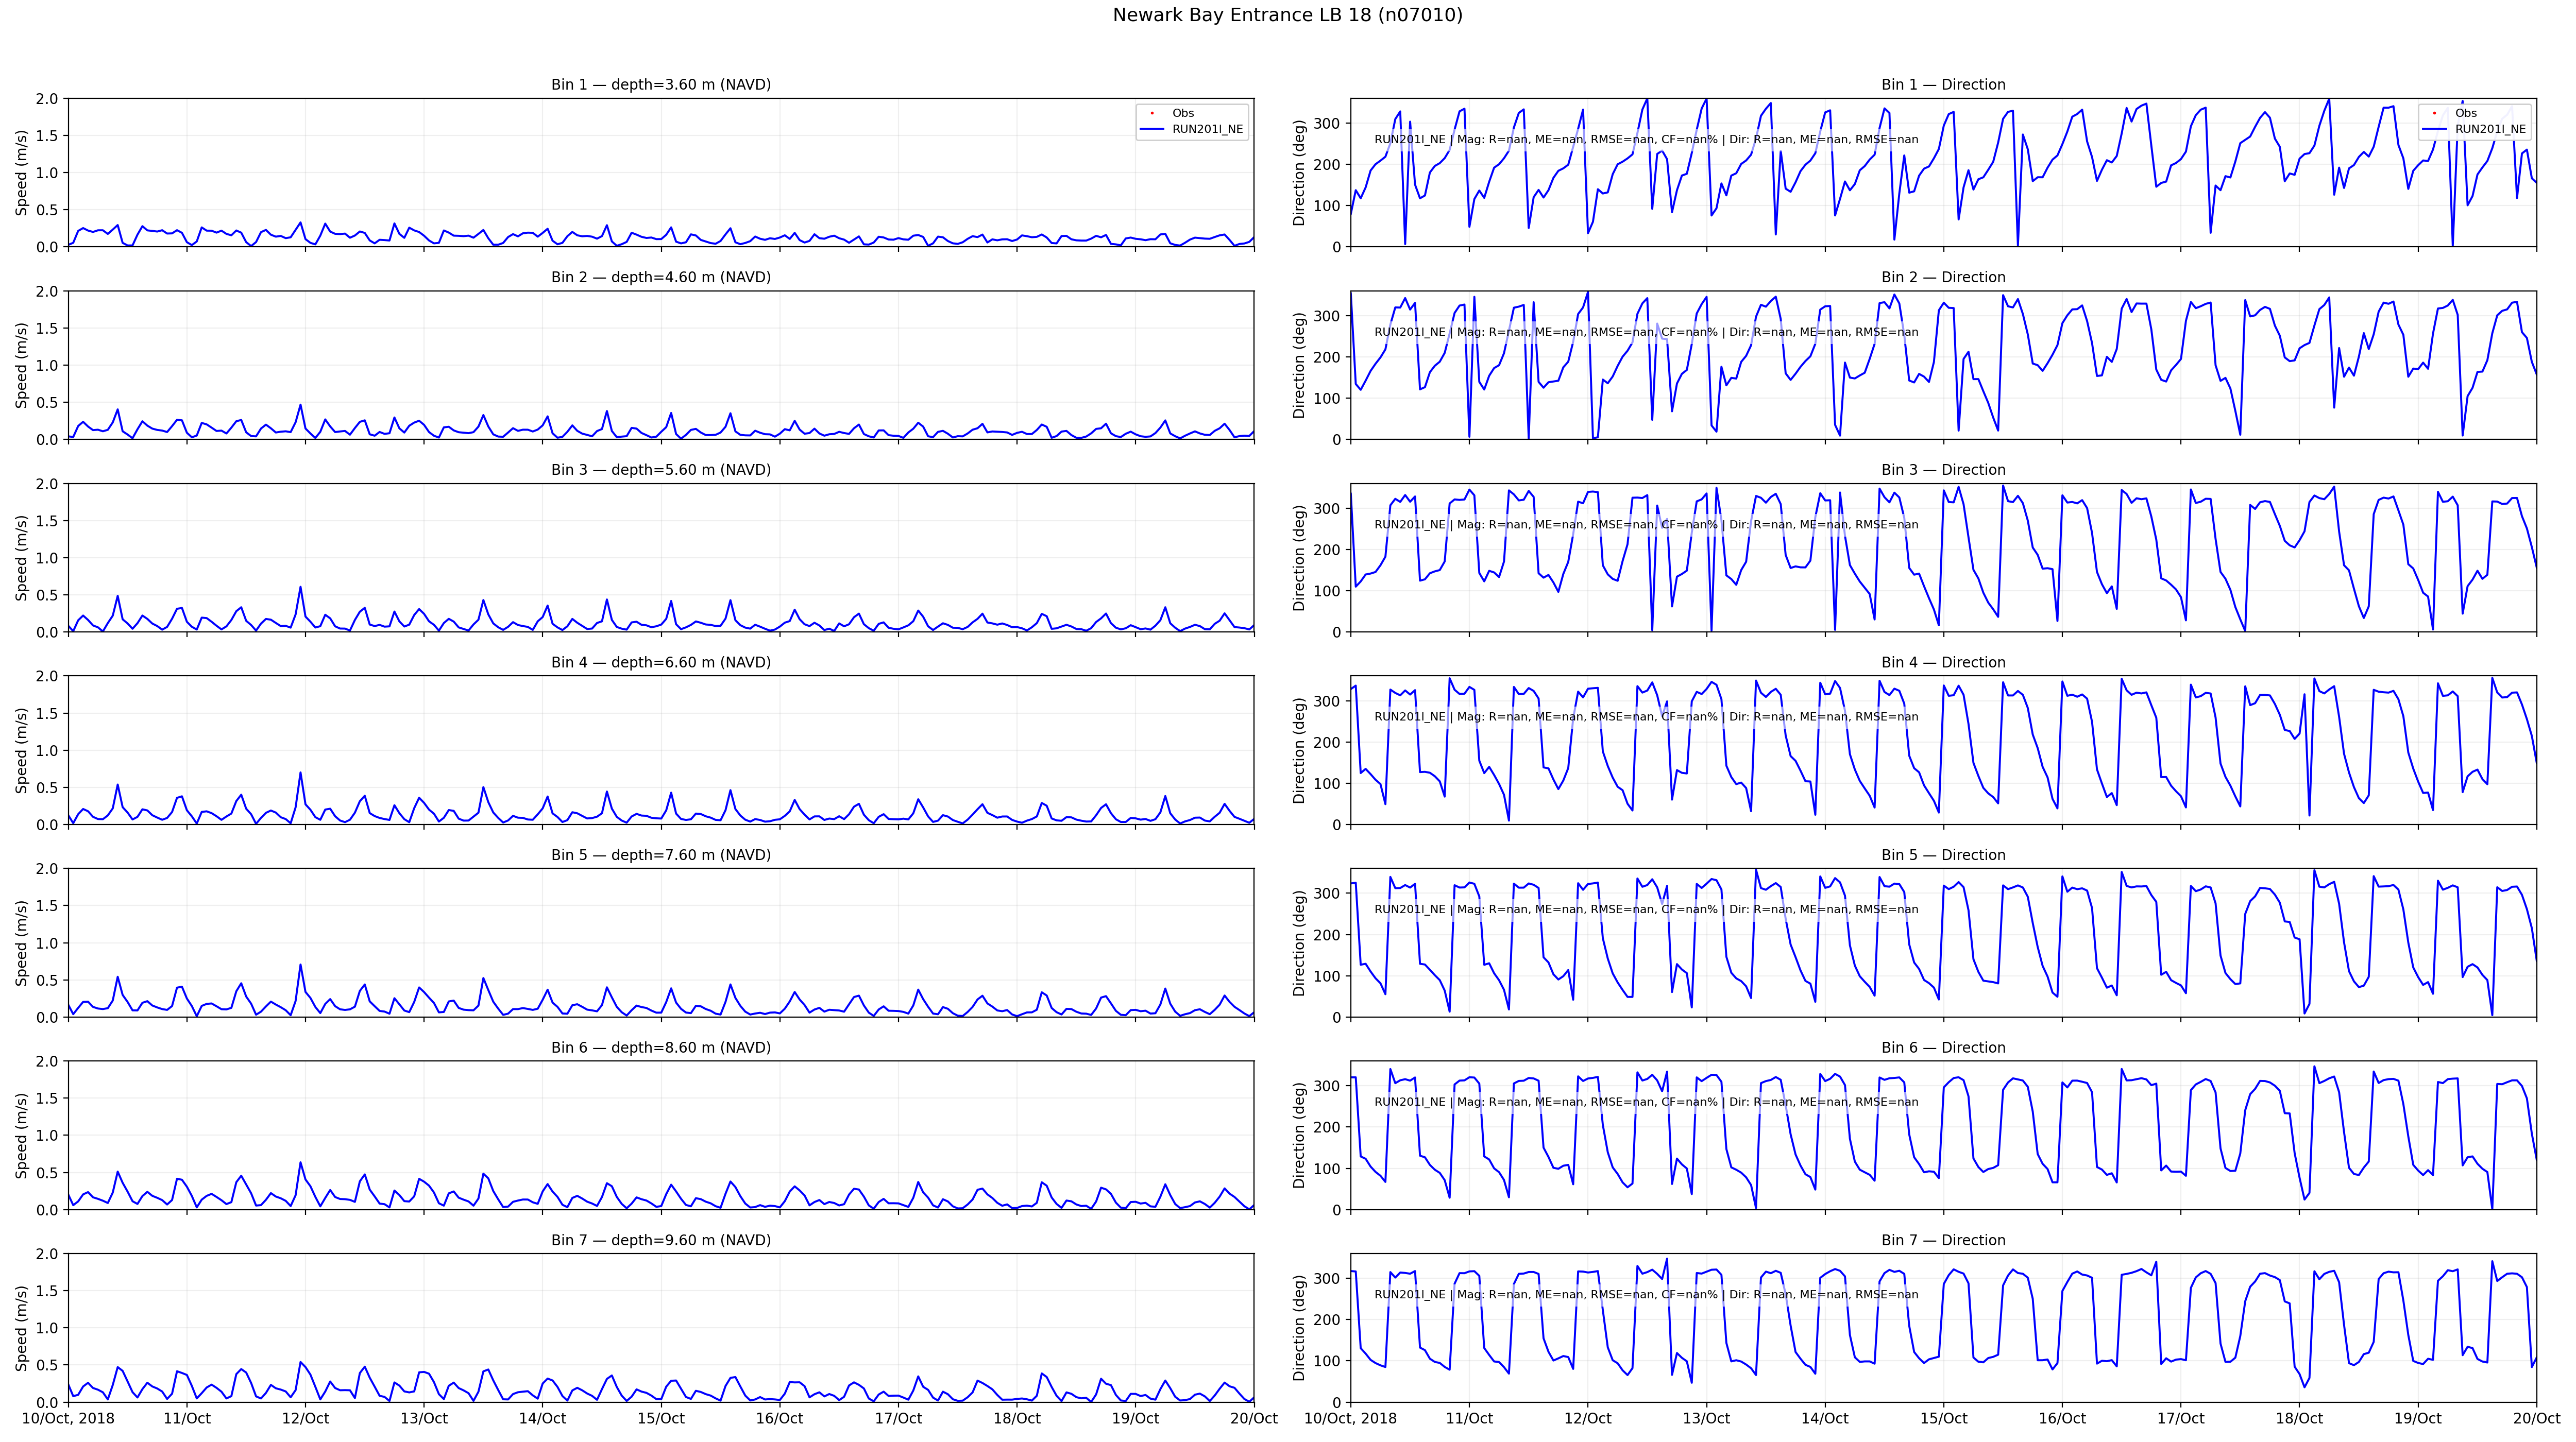Click 'RUN201I_NE' in the Bin 1 speed legend
The width and height of the screenshot is (2576, 1442).
click(1207, 129)
